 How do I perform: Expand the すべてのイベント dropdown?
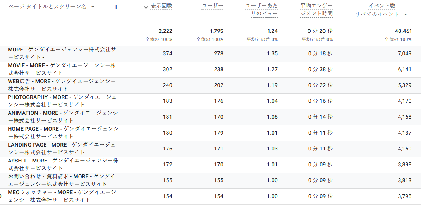pos(406,14)
